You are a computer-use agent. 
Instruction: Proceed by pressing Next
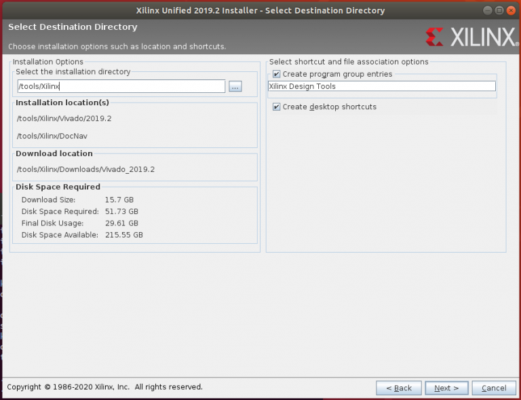point(446,388)
